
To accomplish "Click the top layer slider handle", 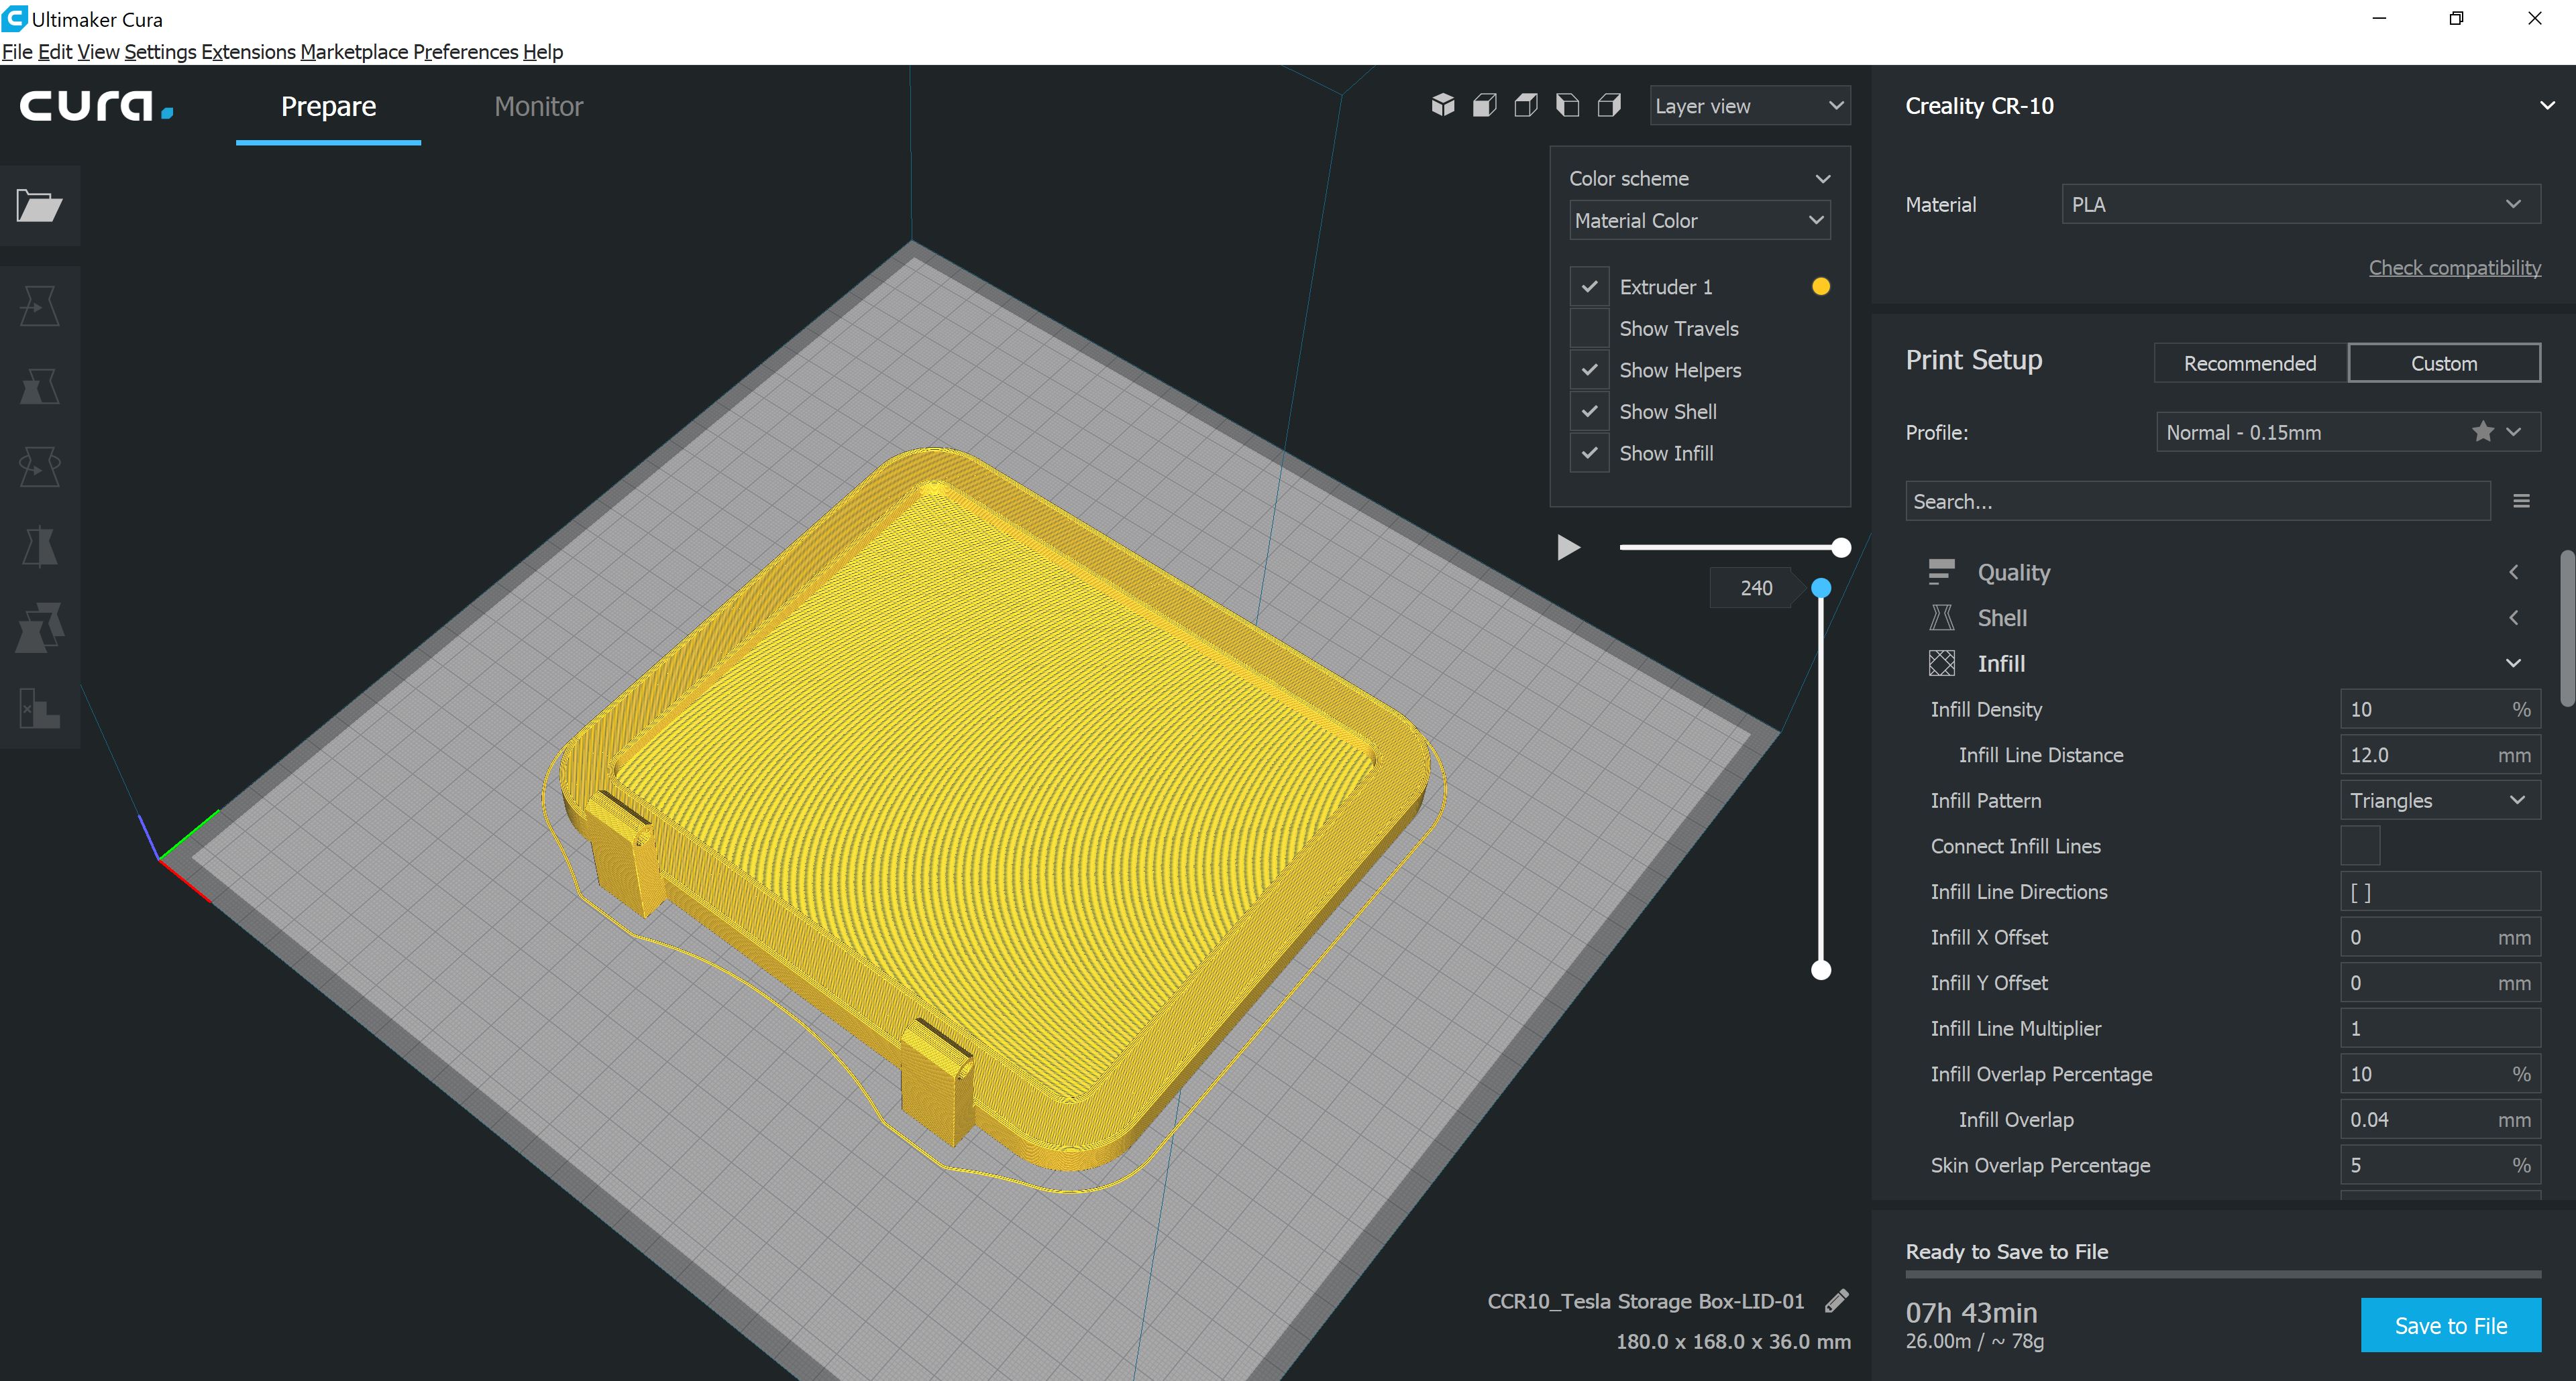I will tap(1821, 587).
